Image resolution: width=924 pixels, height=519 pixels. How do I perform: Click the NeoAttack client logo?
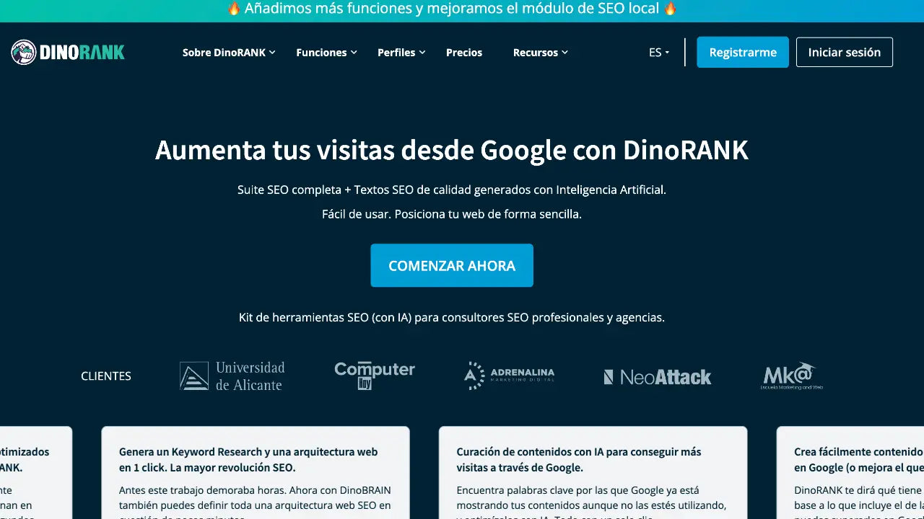point(657,376)
